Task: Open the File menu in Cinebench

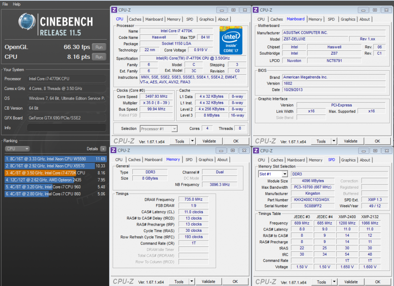Action: [x=5, y=4]
